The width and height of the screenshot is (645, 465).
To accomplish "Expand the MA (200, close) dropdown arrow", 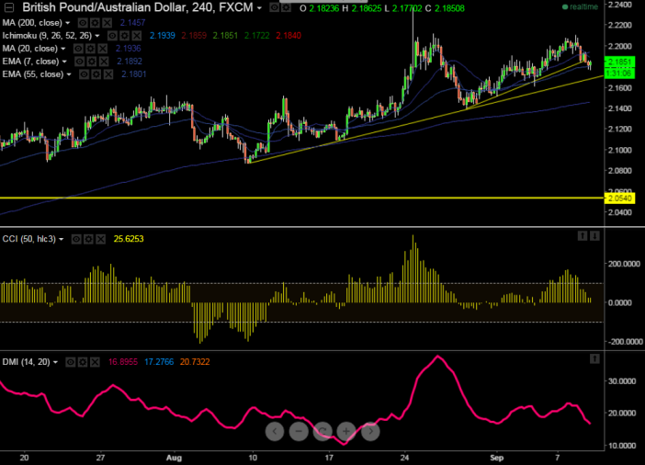I will (x=67, y=23).
